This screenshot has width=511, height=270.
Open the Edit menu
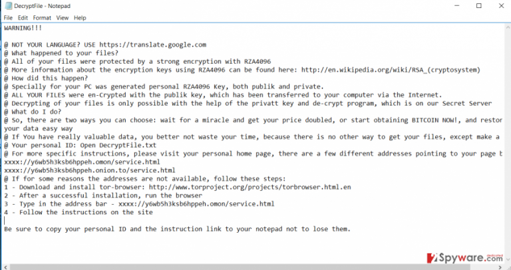click(x=23, y=18)
